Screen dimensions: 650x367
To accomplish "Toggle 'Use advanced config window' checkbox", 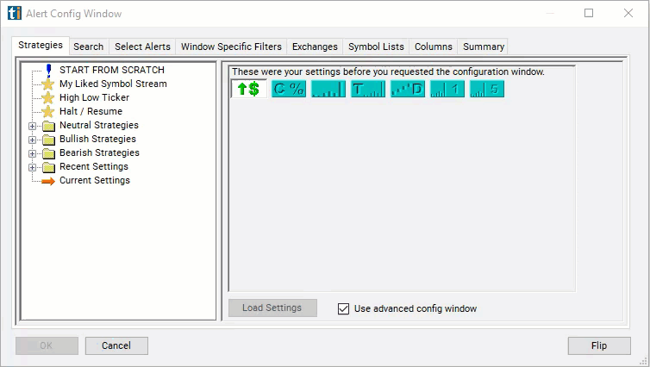I will (344, 308).
